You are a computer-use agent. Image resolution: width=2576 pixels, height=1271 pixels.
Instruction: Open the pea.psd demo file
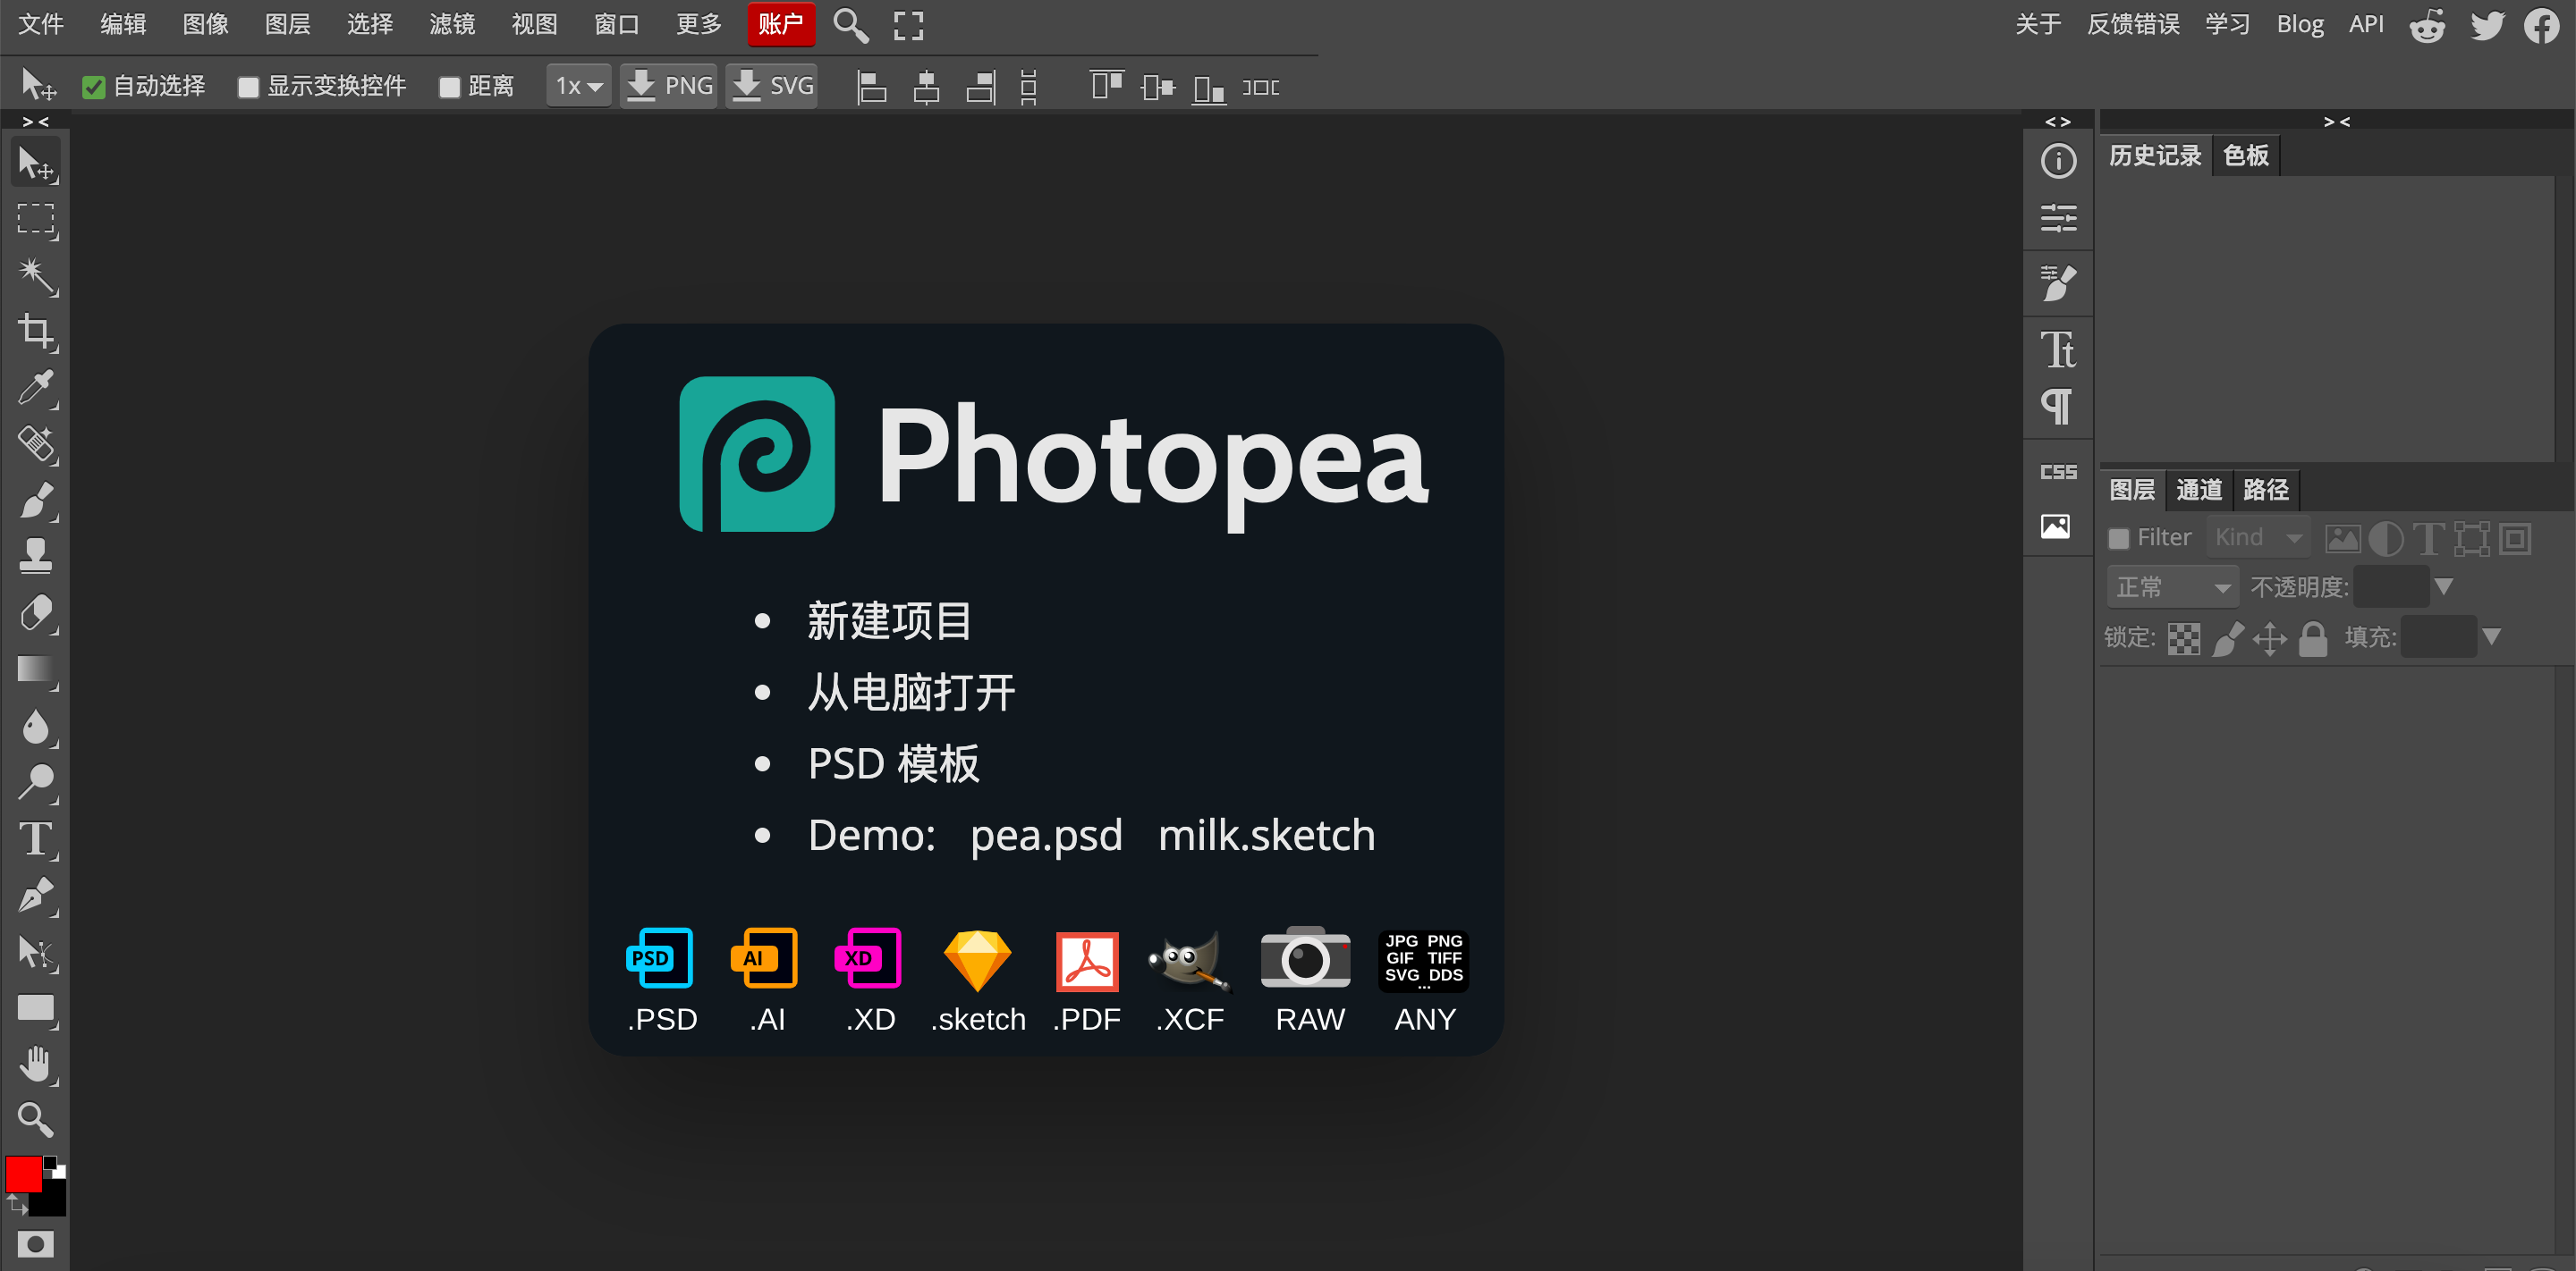(1045, 834)
